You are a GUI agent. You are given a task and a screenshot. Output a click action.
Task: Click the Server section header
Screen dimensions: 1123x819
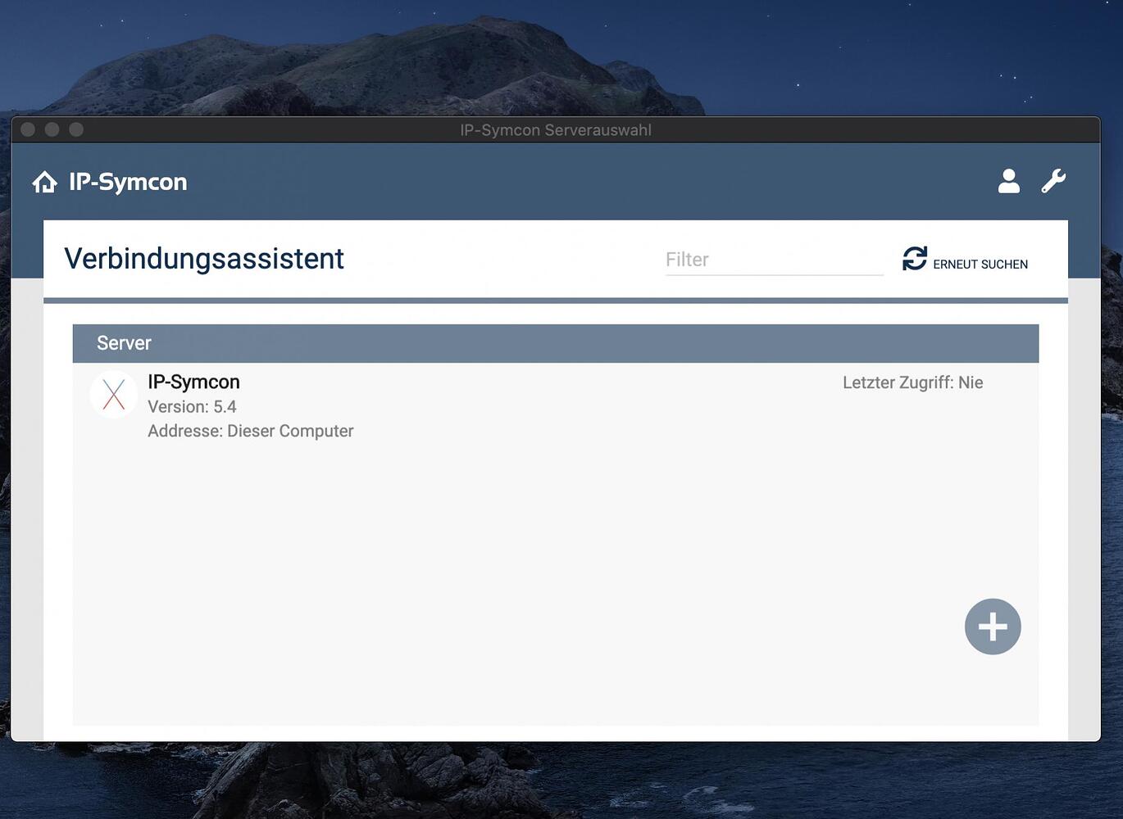(x=124, y=342)
